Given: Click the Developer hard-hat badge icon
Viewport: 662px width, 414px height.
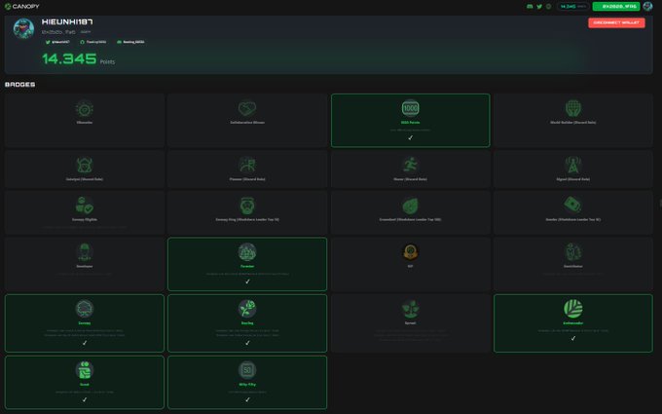Looking at the screenshot, I should (85, 252).
